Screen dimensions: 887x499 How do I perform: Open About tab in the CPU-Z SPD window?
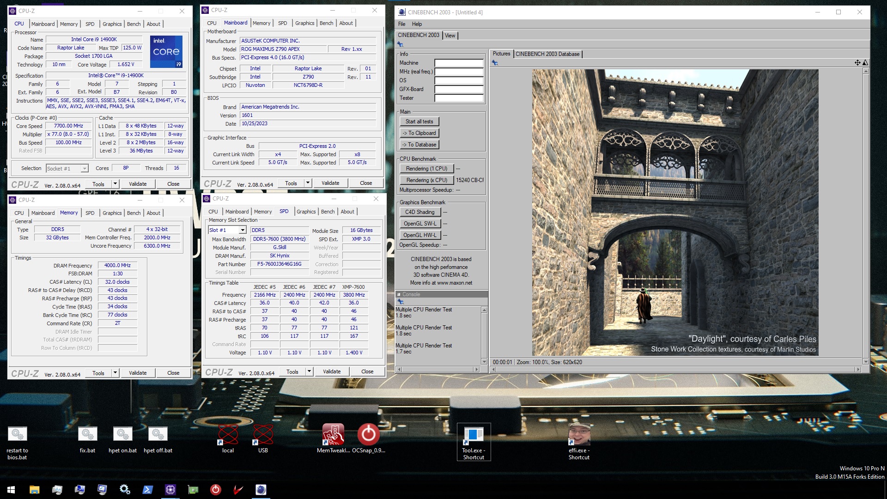point(347,212)
